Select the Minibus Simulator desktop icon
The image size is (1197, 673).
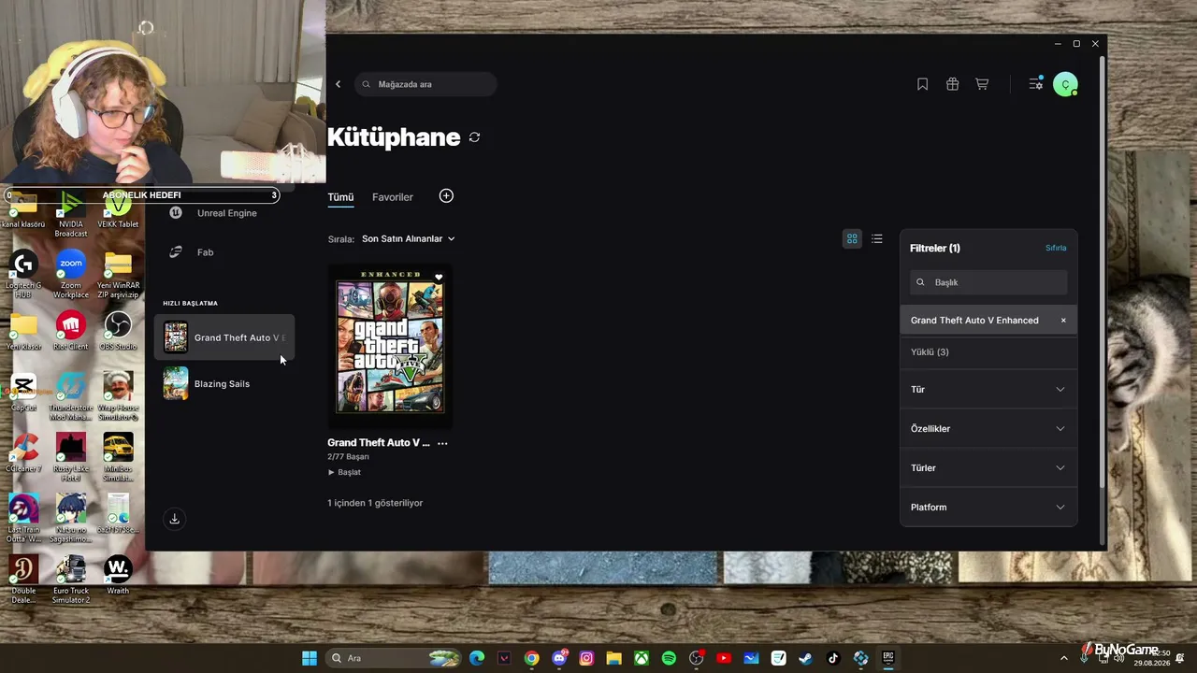118,458
